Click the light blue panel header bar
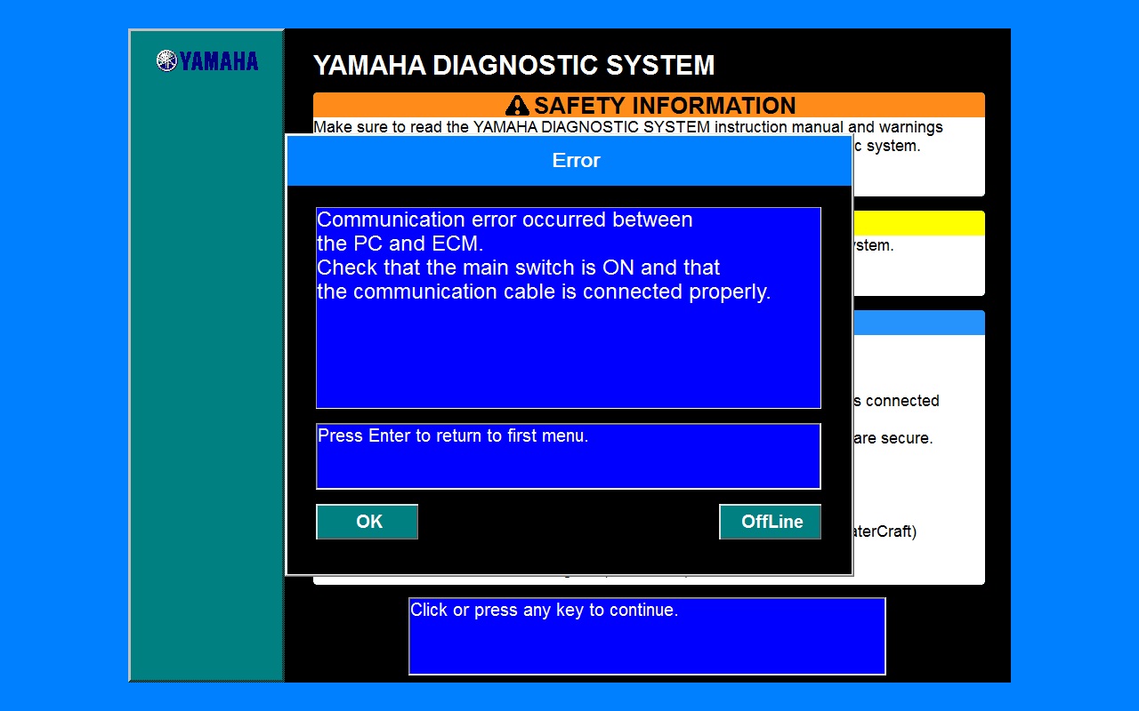 (x=918, y=323)
